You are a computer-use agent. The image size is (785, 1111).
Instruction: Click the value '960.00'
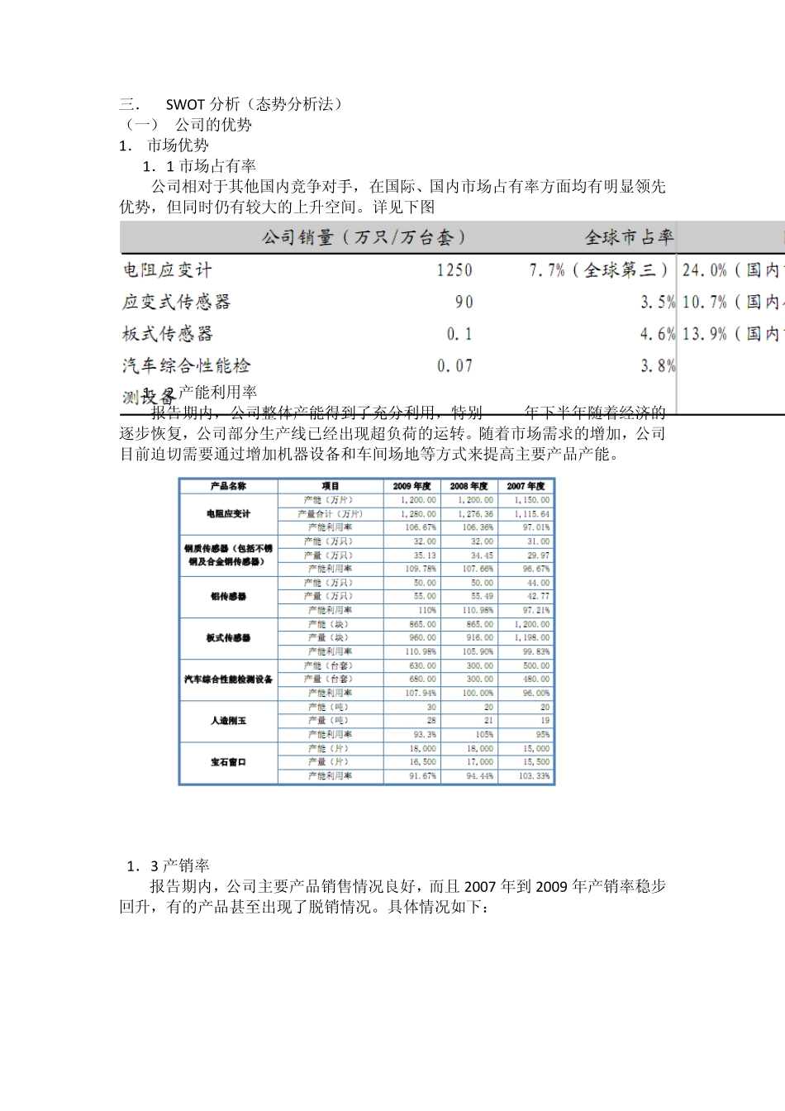(422, 638)
